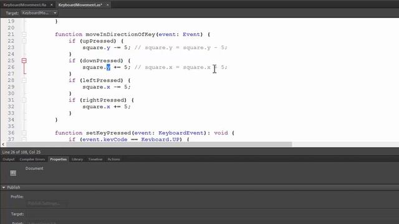399x224 pixels.
Task: Close the KeyboardMovement.fla tab
Action: (51, 4)
